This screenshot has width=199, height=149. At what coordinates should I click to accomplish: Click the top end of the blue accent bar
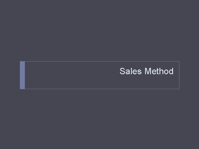click(x=22, y=62)
